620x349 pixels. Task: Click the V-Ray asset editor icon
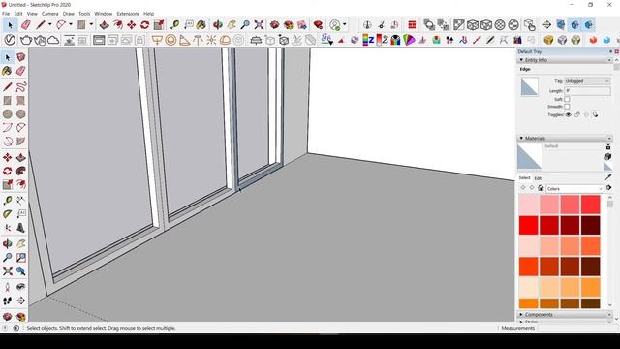[x=10, y=40]
